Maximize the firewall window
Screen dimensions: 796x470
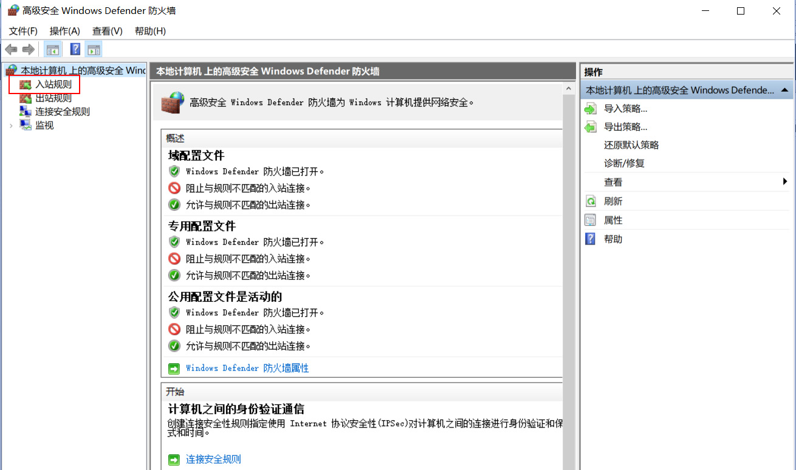tap(741, 11)
